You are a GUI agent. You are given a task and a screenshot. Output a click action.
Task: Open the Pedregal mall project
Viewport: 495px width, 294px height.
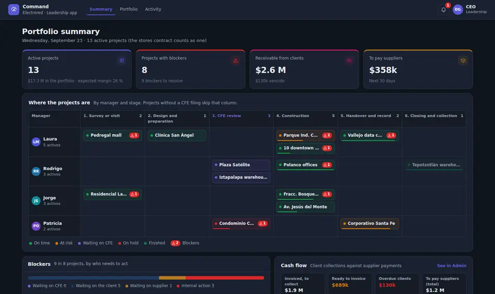pyautogui.click(x=113, y=136)
